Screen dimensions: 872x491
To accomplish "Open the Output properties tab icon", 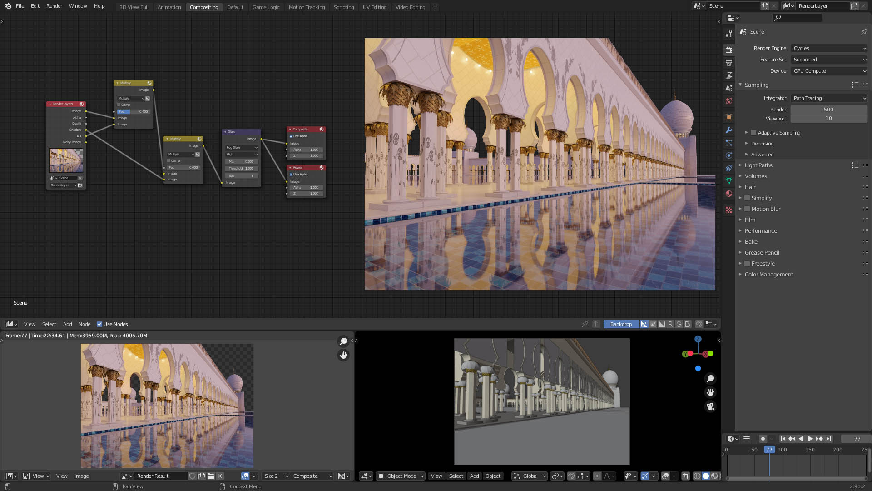I will [x=729, y=62].
